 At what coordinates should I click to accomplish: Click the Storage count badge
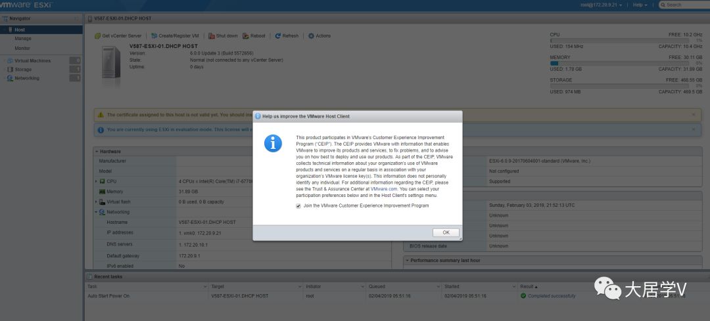75,69
